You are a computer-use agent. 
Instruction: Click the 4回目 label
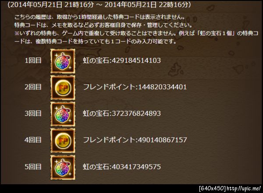[33, 140]
